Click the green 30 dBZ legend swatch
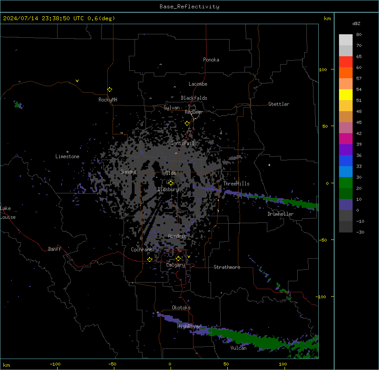 point(346,183)
